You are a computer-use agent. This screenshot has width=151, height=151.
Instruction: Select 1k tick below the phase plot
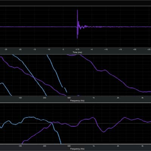pyautogui.click(x=94, y=98)
